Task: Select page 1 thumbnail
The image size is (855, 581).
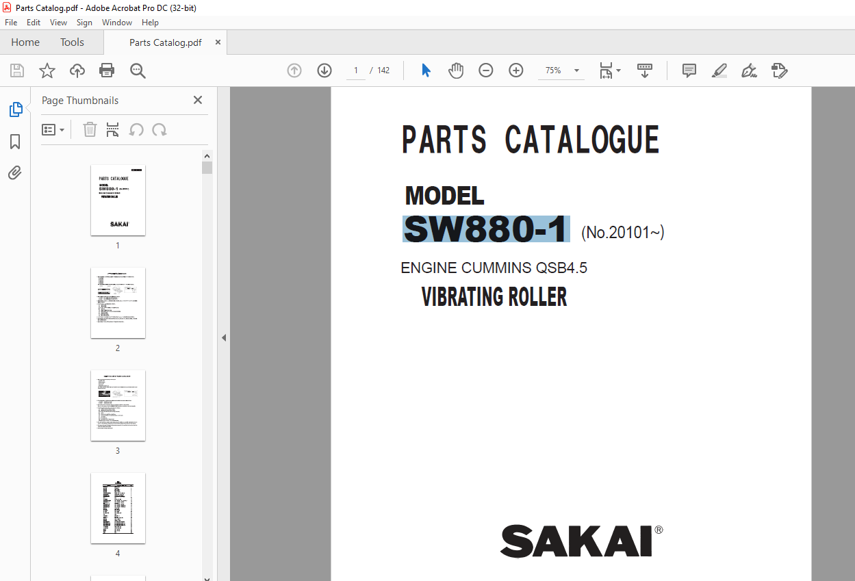Action: (x=118, y=201)
